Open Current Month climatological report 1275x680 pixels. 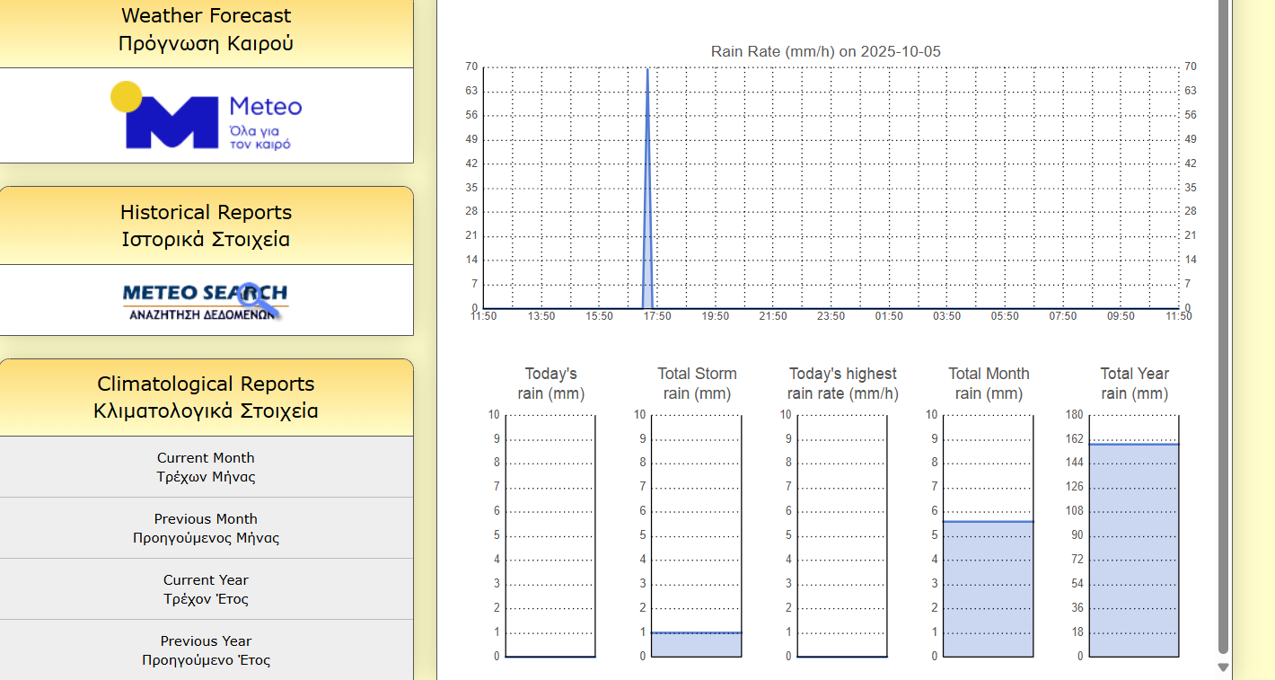[x=207, y=467]
